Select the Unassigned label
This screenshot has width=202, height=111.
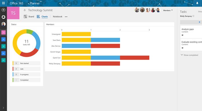point(56,34)
